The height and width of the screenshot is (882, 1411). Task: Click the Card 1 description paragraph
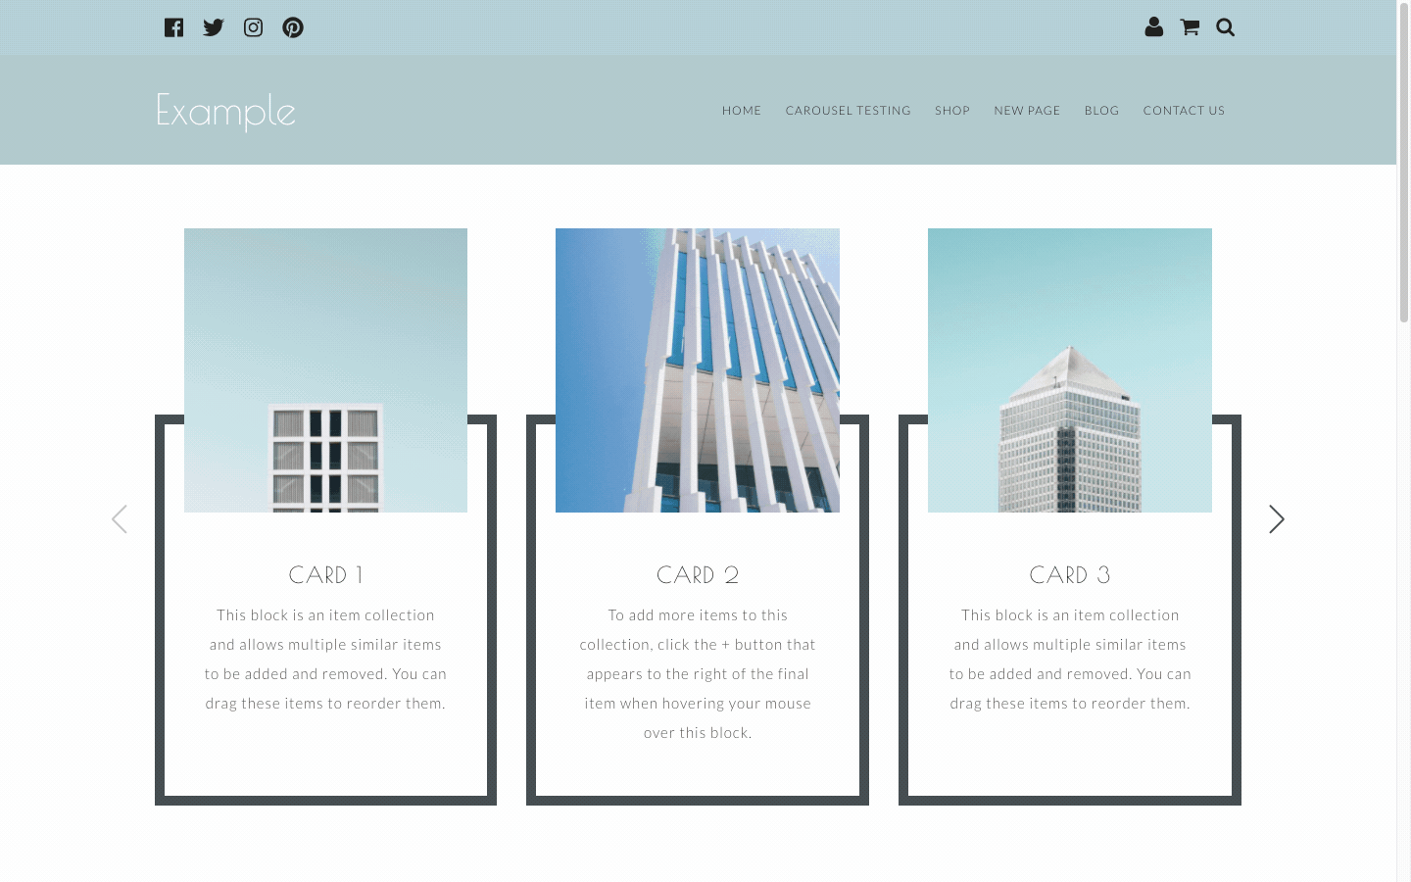point(325,660)
